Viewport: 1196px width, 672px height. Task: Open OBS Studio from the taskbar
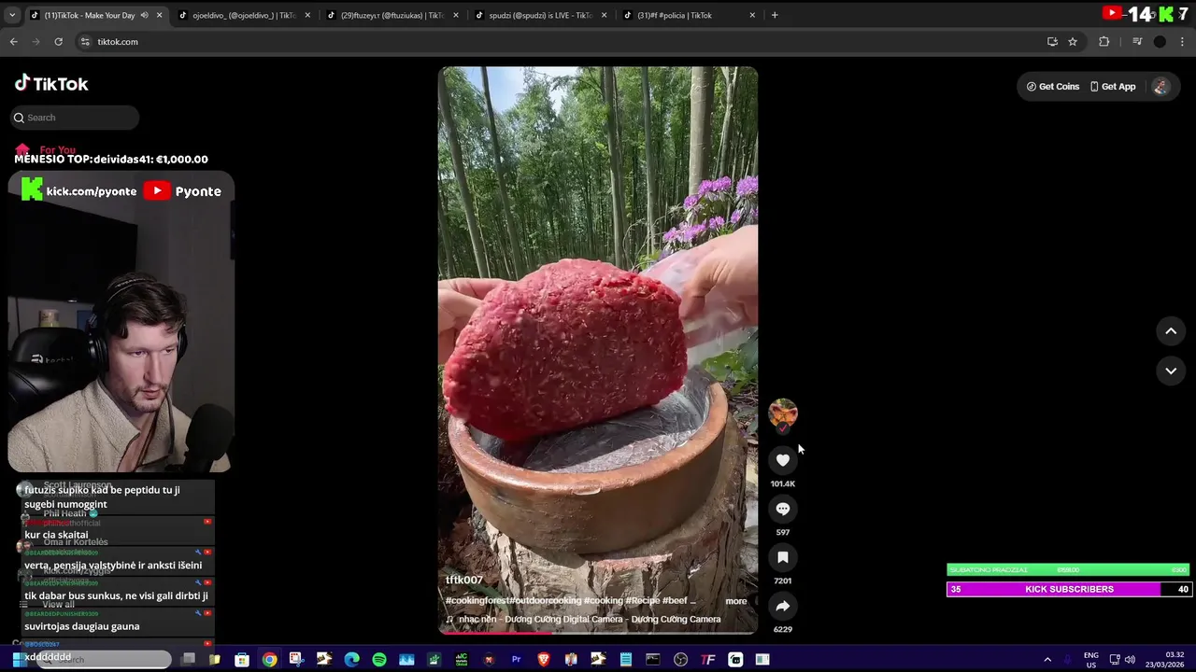click(680, 660)
